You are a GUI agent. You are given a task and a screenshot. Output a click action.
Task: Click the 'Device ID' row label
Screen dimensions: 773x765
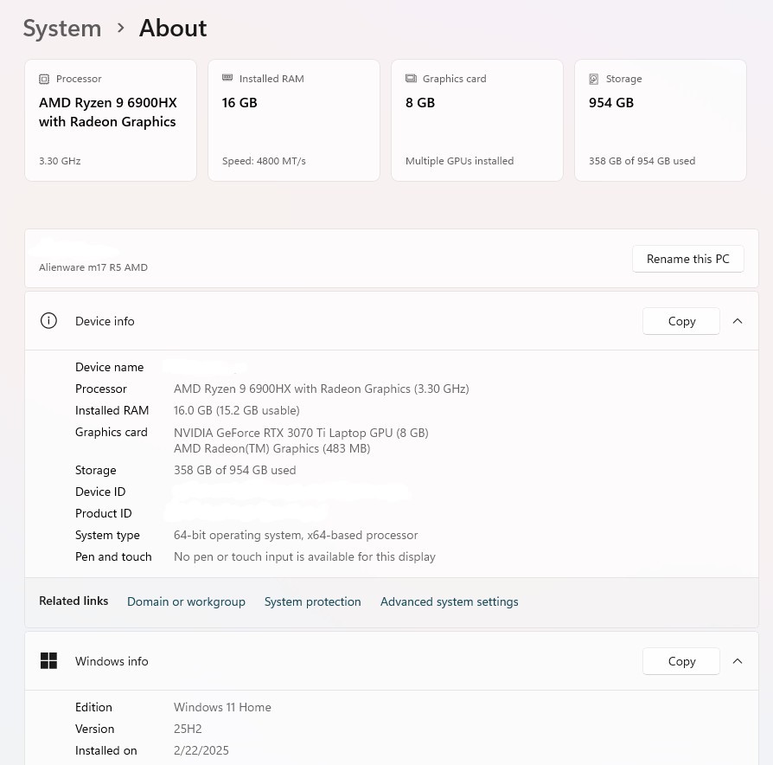tap(100, 492)
